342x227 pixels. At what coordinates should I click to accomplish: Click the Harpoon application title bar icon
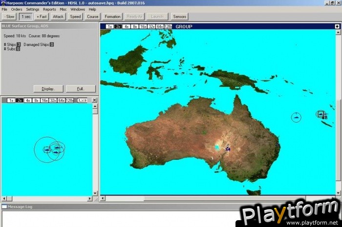point(3,3)
